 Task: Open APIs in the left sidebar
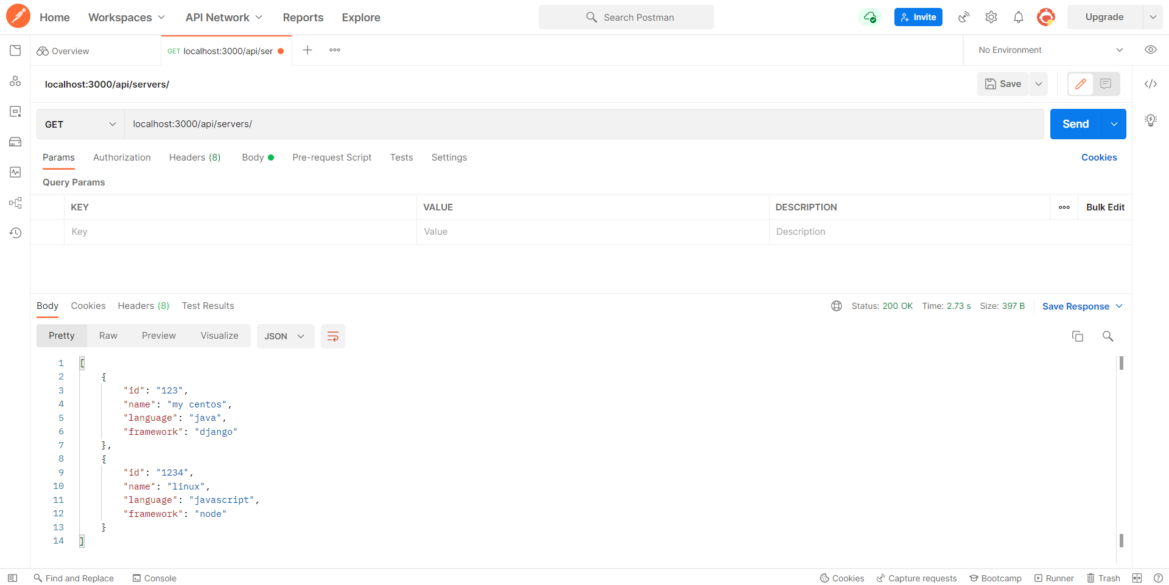[x=15, y=81]
